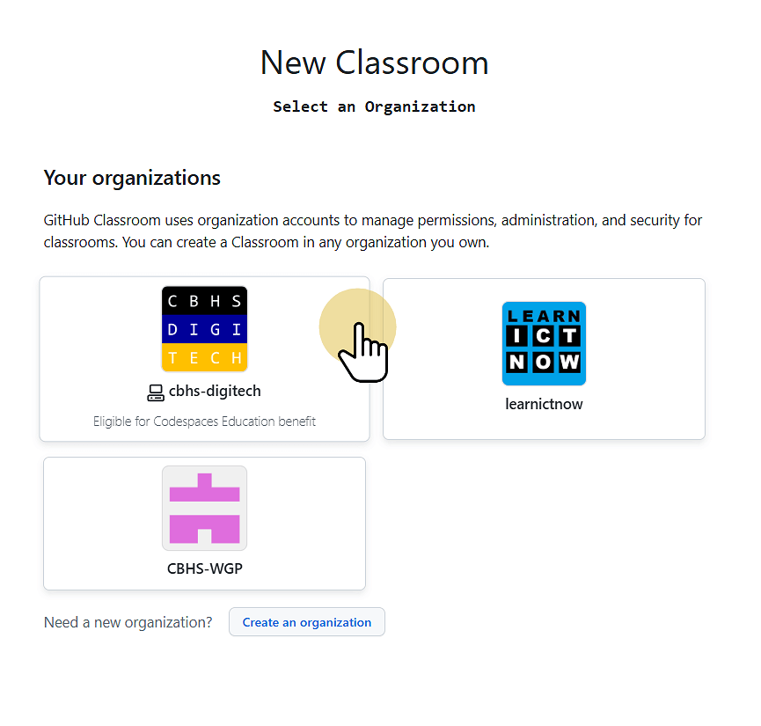
Task: Click the black CBHS row of the cbhs-digitech logo
Action: (x=204, y=299)
